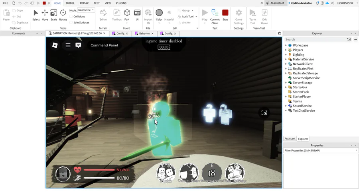Screen dimensions: 359x196
Task: Stop the running playtest
Action: 225,15
